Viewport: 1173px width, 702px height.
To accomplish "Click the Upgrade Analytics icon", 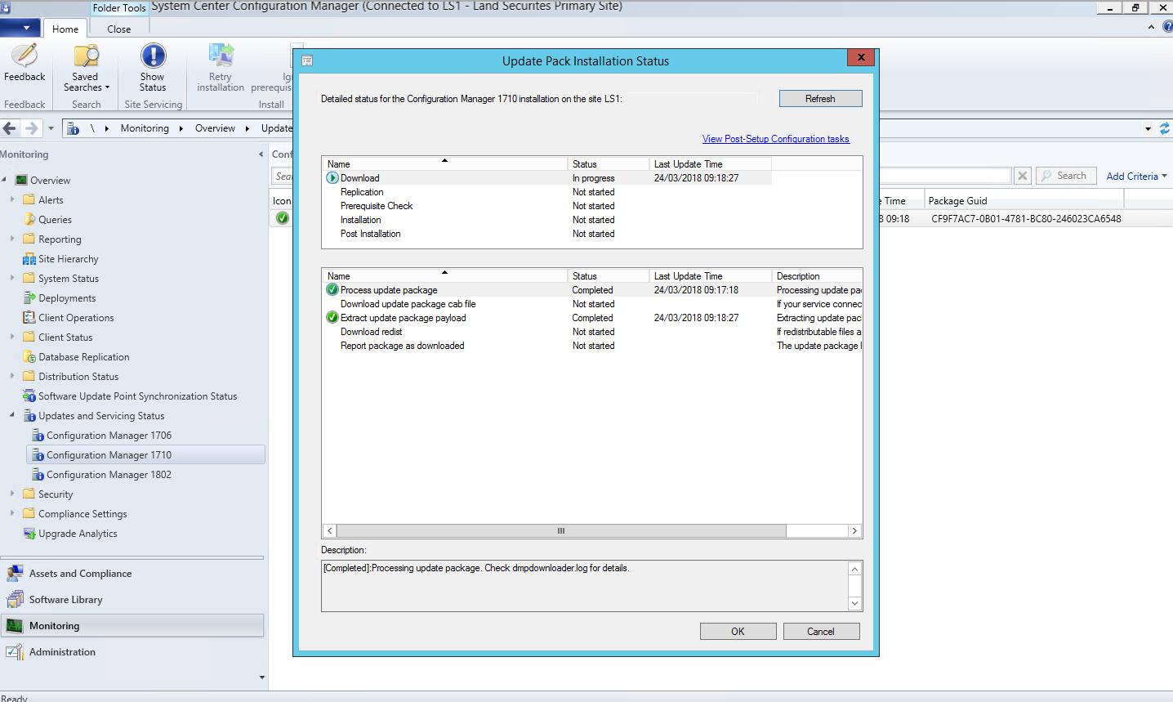I will coord(29,533).
